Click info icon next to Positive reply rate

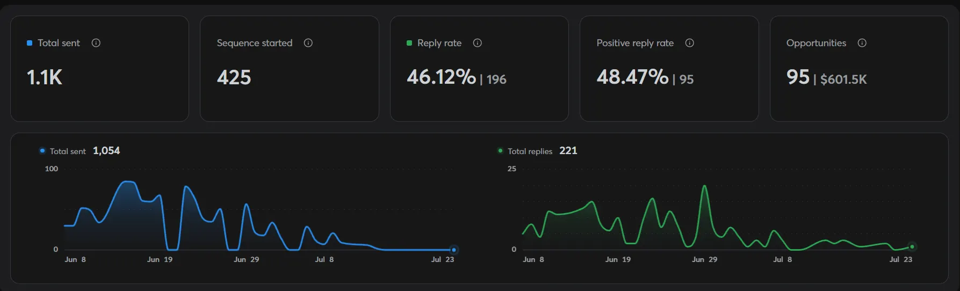click(690, 43)
